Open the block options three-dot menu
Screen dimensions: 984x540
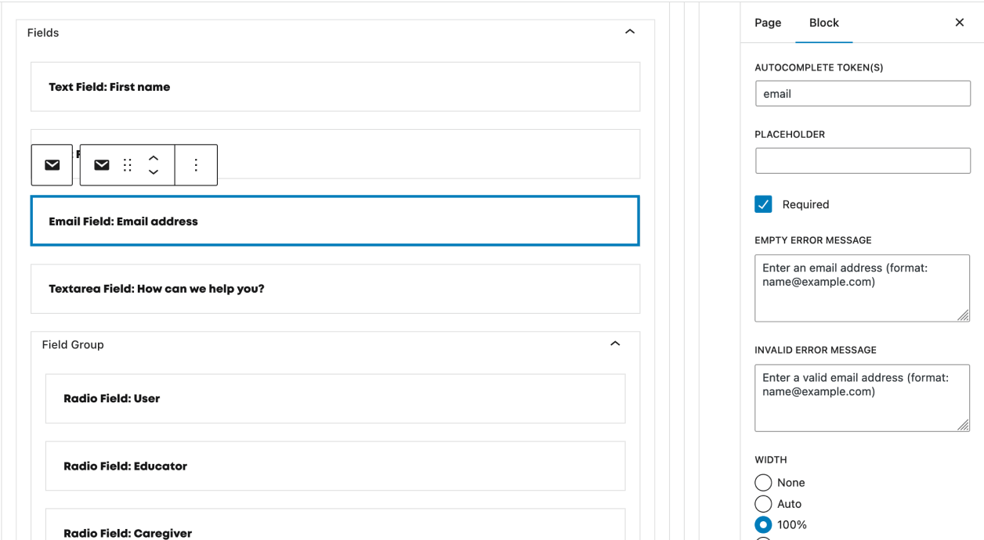coord(196,164)
